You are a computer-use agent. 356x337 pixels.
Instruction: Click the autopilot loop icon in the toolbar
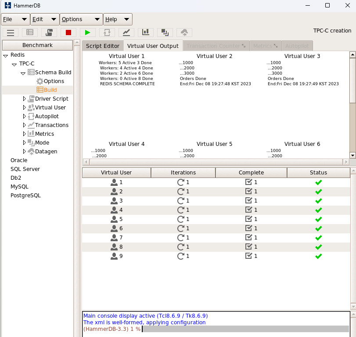[x=107, y=32]
